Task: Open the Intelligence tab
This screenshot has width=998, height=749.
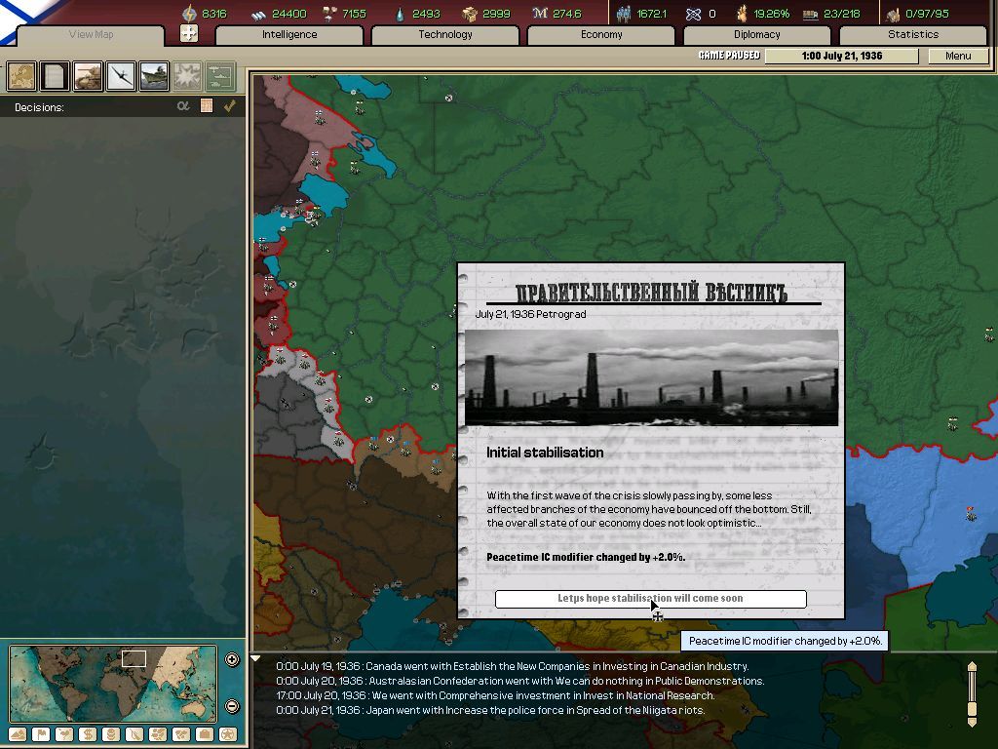Action: [289, 35]
